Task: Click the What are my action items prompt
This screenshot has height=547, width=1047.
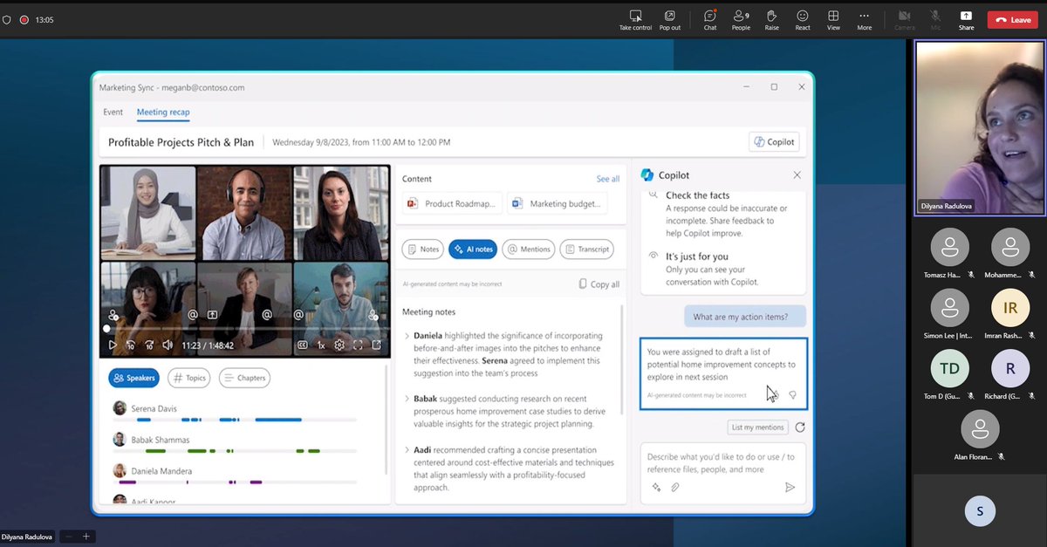Action: 744,317
